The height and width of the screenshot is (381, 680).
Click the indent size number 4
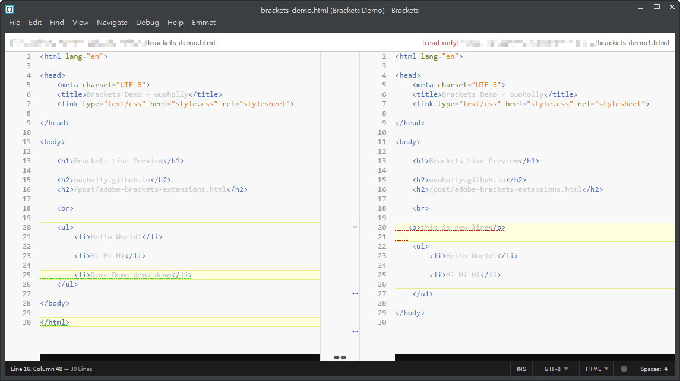point(666,369)
